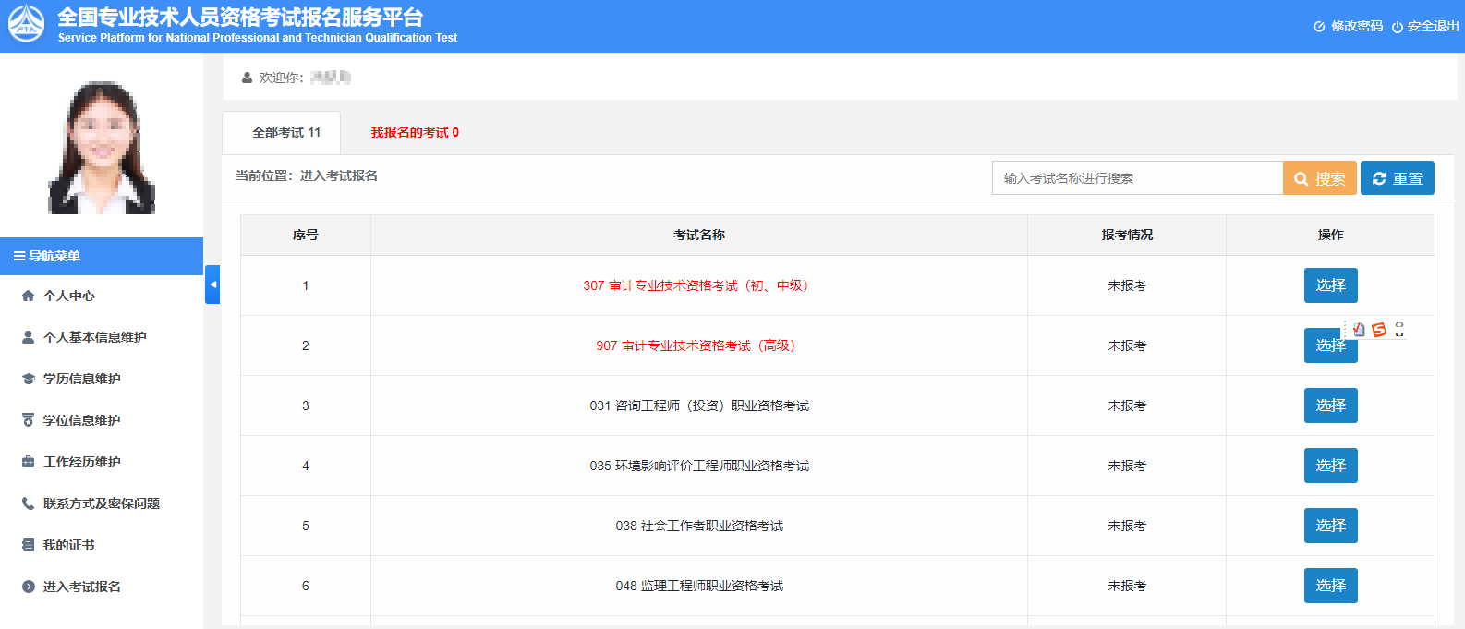Viewport: 1465px width, 629px height.
Task: Toggle the 导航菜单 navigation menu header
Action: tap(102, 256)
